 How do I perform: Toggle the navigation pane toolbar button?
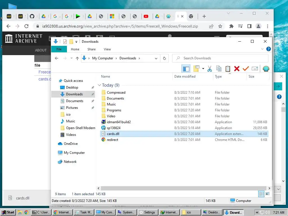pyautogui.click(x=186, y=69)
